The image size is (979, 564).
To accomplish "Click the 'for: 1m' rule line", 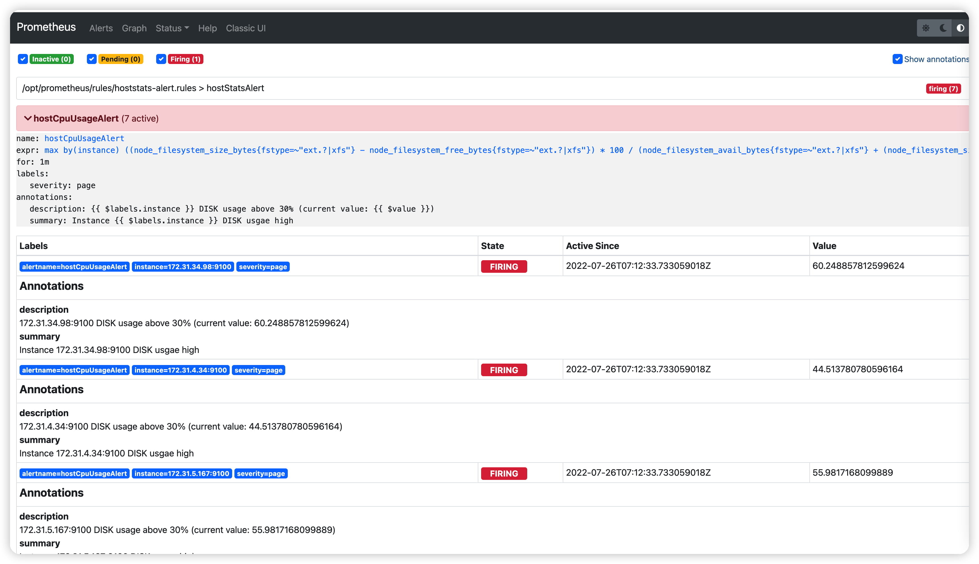I will click(x=33, y=162).
